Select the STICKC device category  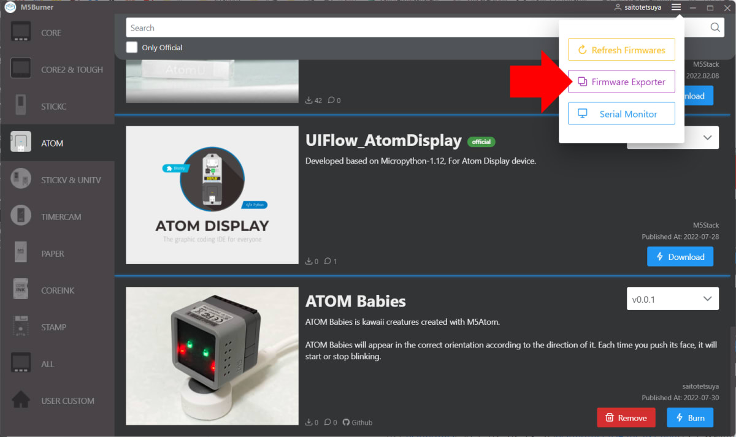click(57, 106)
